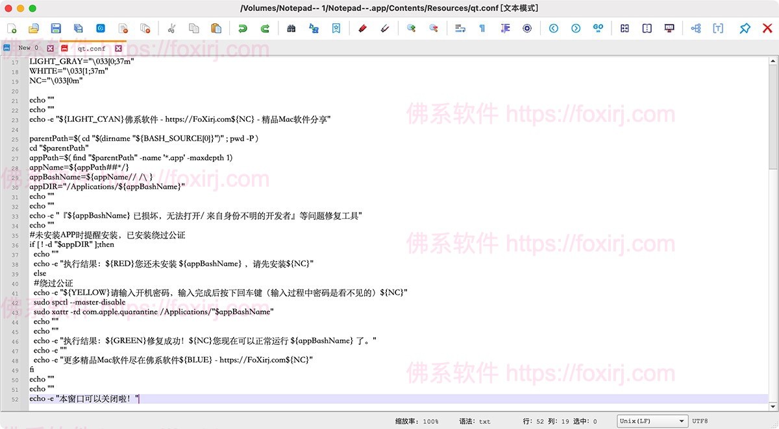Undo the last edit
This screenshot has width=779, height=429.
click(x=241, y=29)
